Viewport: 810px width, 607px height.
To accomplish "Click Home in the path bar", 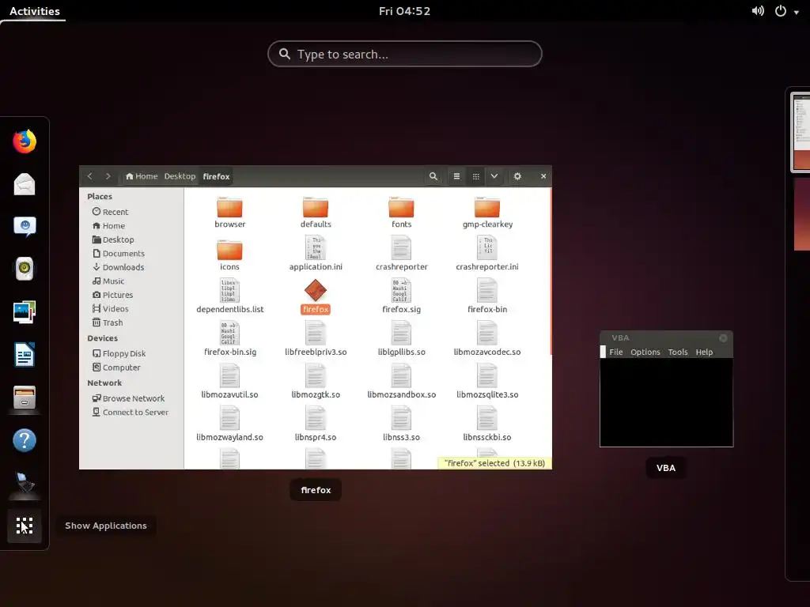I will [x=142, y=176].
